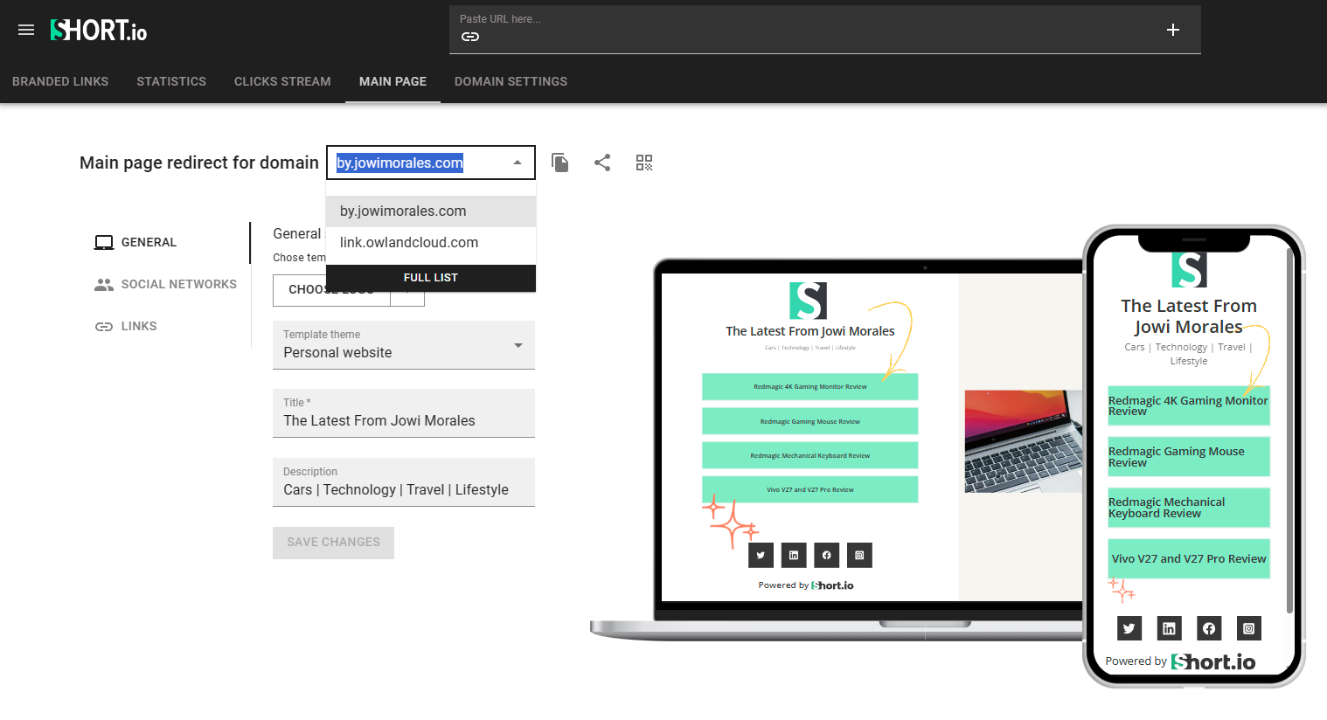
Task: Click Instagram icon in phone preview
Action: pos(1249,628)
